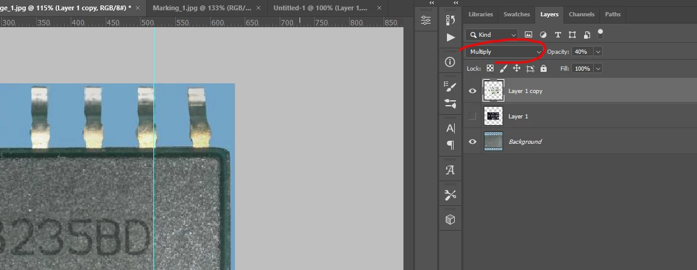Click the Layer 1 name
The height and width of the screenshot is (270, 697).
click(518, 116)
